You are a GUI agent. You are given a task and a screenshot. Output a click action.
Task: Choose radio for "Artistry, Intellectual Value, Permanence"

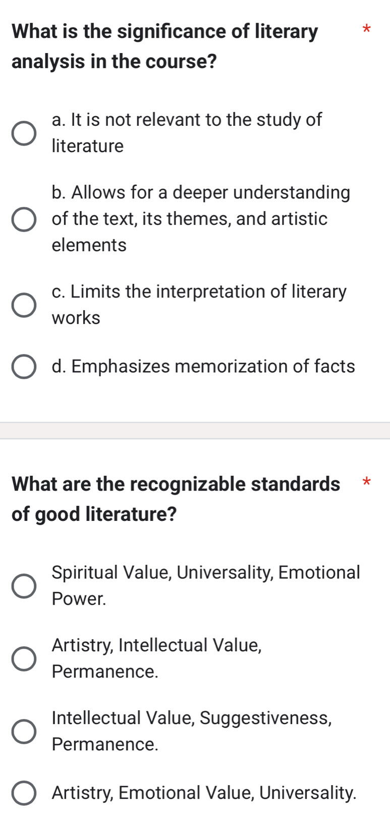point(24,658)
